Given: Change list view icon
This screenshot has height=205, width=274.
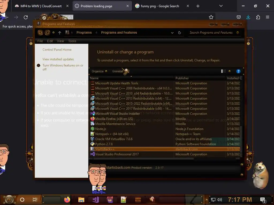Looking at the screenshot, I should 223,71.
